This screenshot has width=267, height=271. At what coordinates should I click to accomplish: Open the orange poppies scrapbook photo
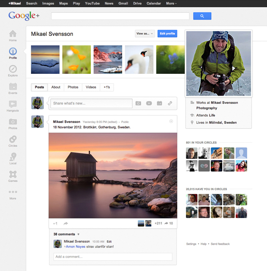[77, 60]
